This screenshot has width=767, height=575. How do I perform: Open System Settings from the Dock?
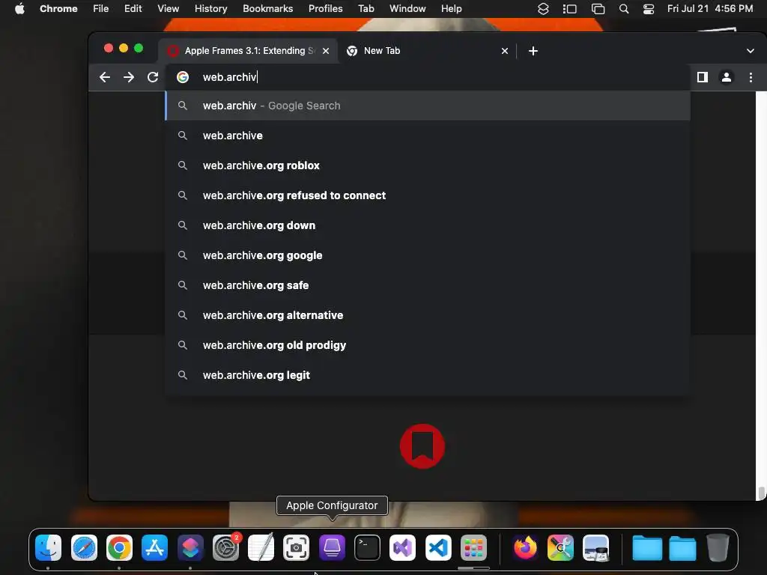coord(226,547)
